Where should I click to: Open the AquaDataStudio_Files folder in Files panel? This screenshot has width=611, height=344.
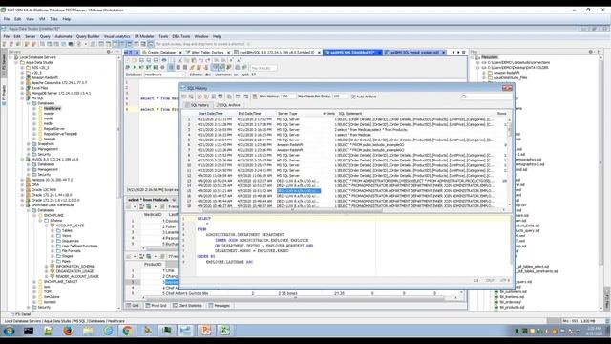(510, 78)
